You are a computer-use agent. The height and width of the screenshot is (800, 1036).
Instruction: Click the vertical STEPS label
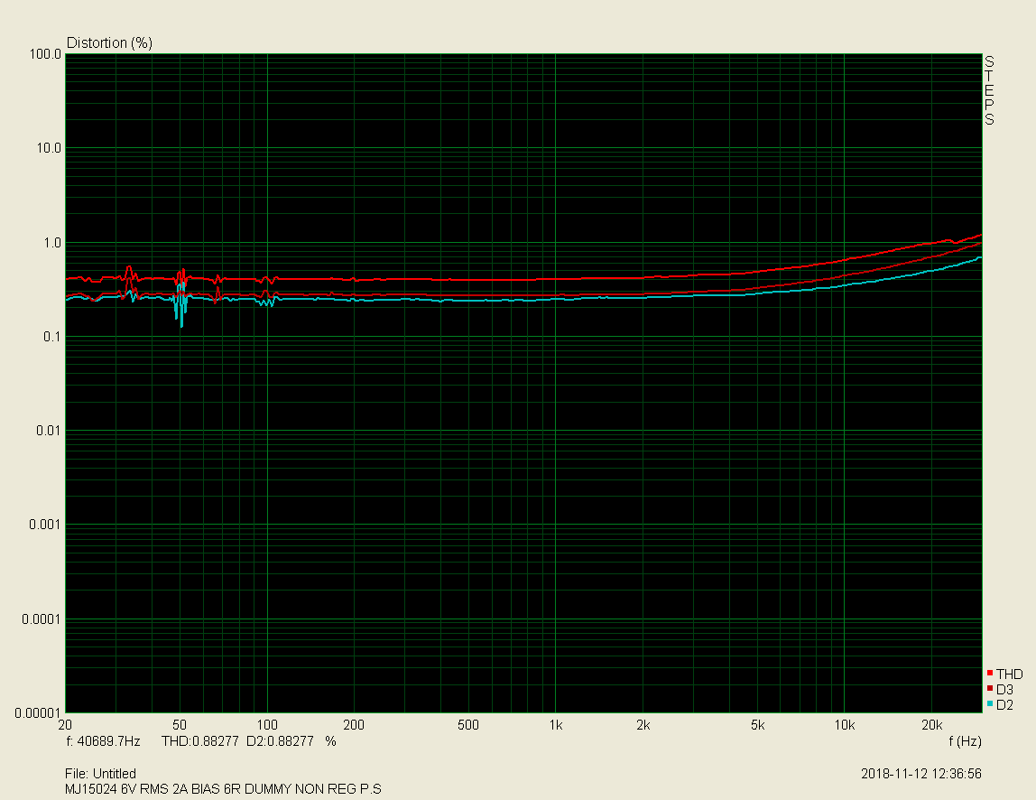pos(989,90)
